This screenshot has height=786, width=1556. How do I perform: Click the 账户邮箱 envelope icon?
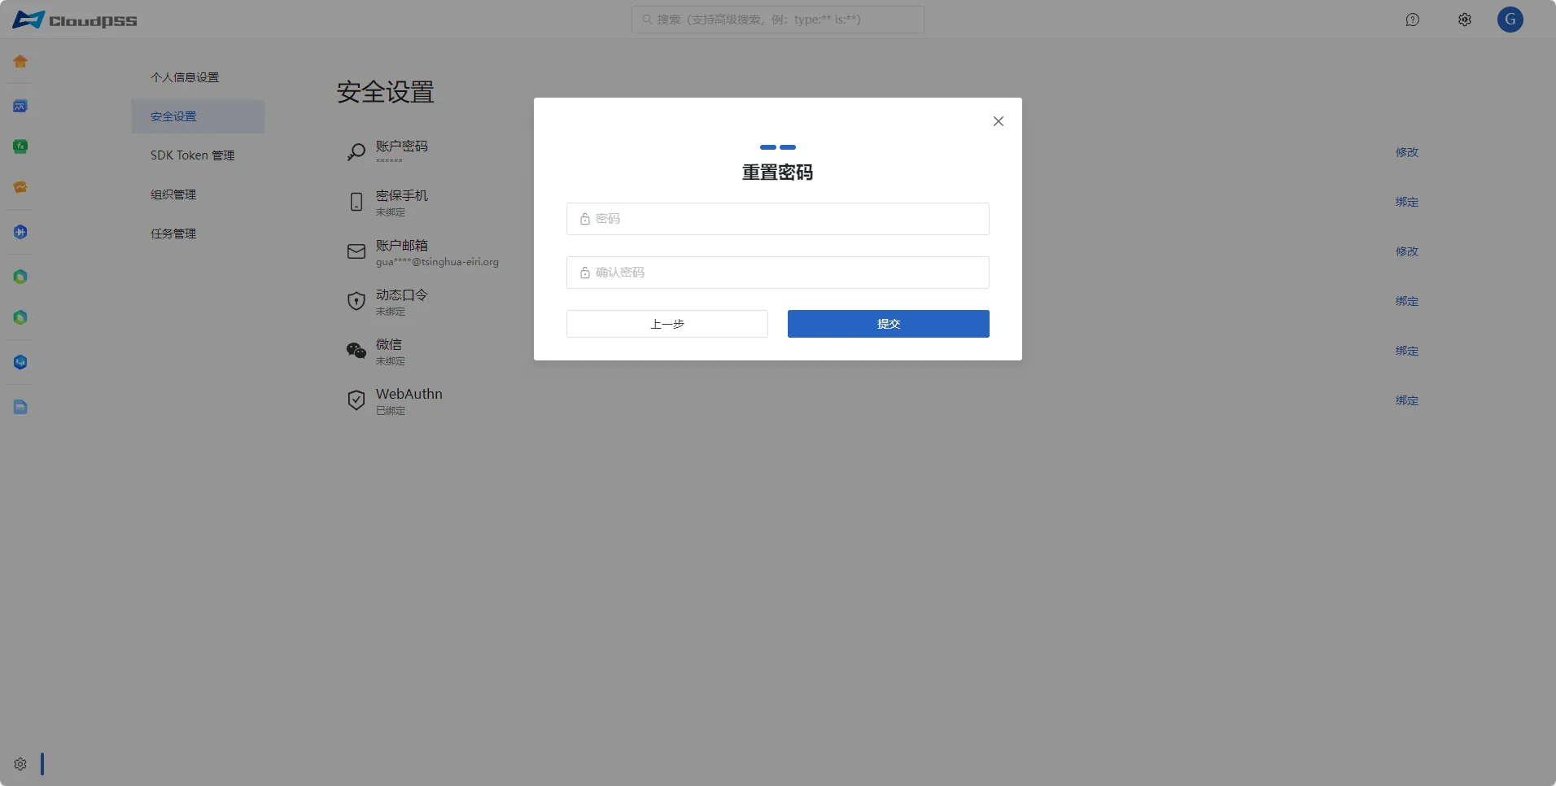tap(356, 251)
